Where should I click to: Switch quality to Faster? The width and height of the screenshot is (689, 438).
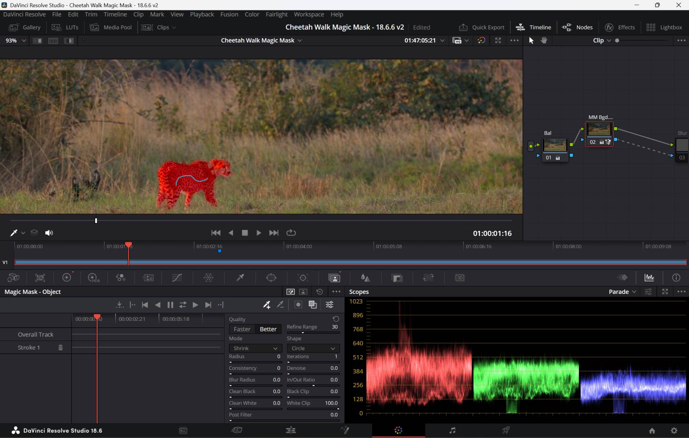[x=242, y=329]
